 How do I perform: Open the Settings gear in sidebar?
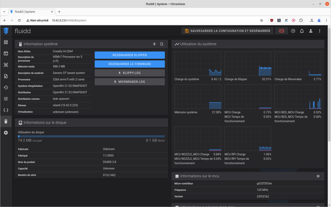click(6, 133)
